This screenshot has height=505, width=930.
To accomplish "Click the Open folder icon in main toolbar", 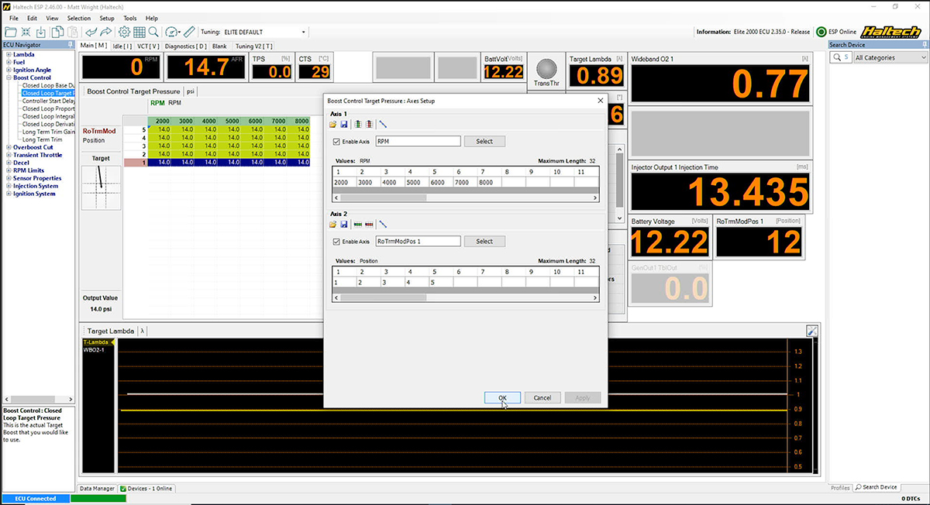I will (x=10, y=32).
